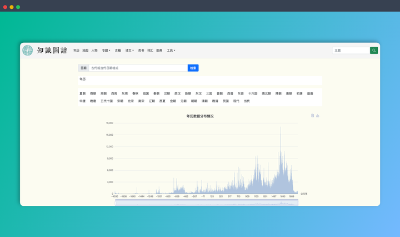Viewport: 400px width, 237px height.
Task: Select the 十六国 dynasty link
Action: click(x=253, y=93)
